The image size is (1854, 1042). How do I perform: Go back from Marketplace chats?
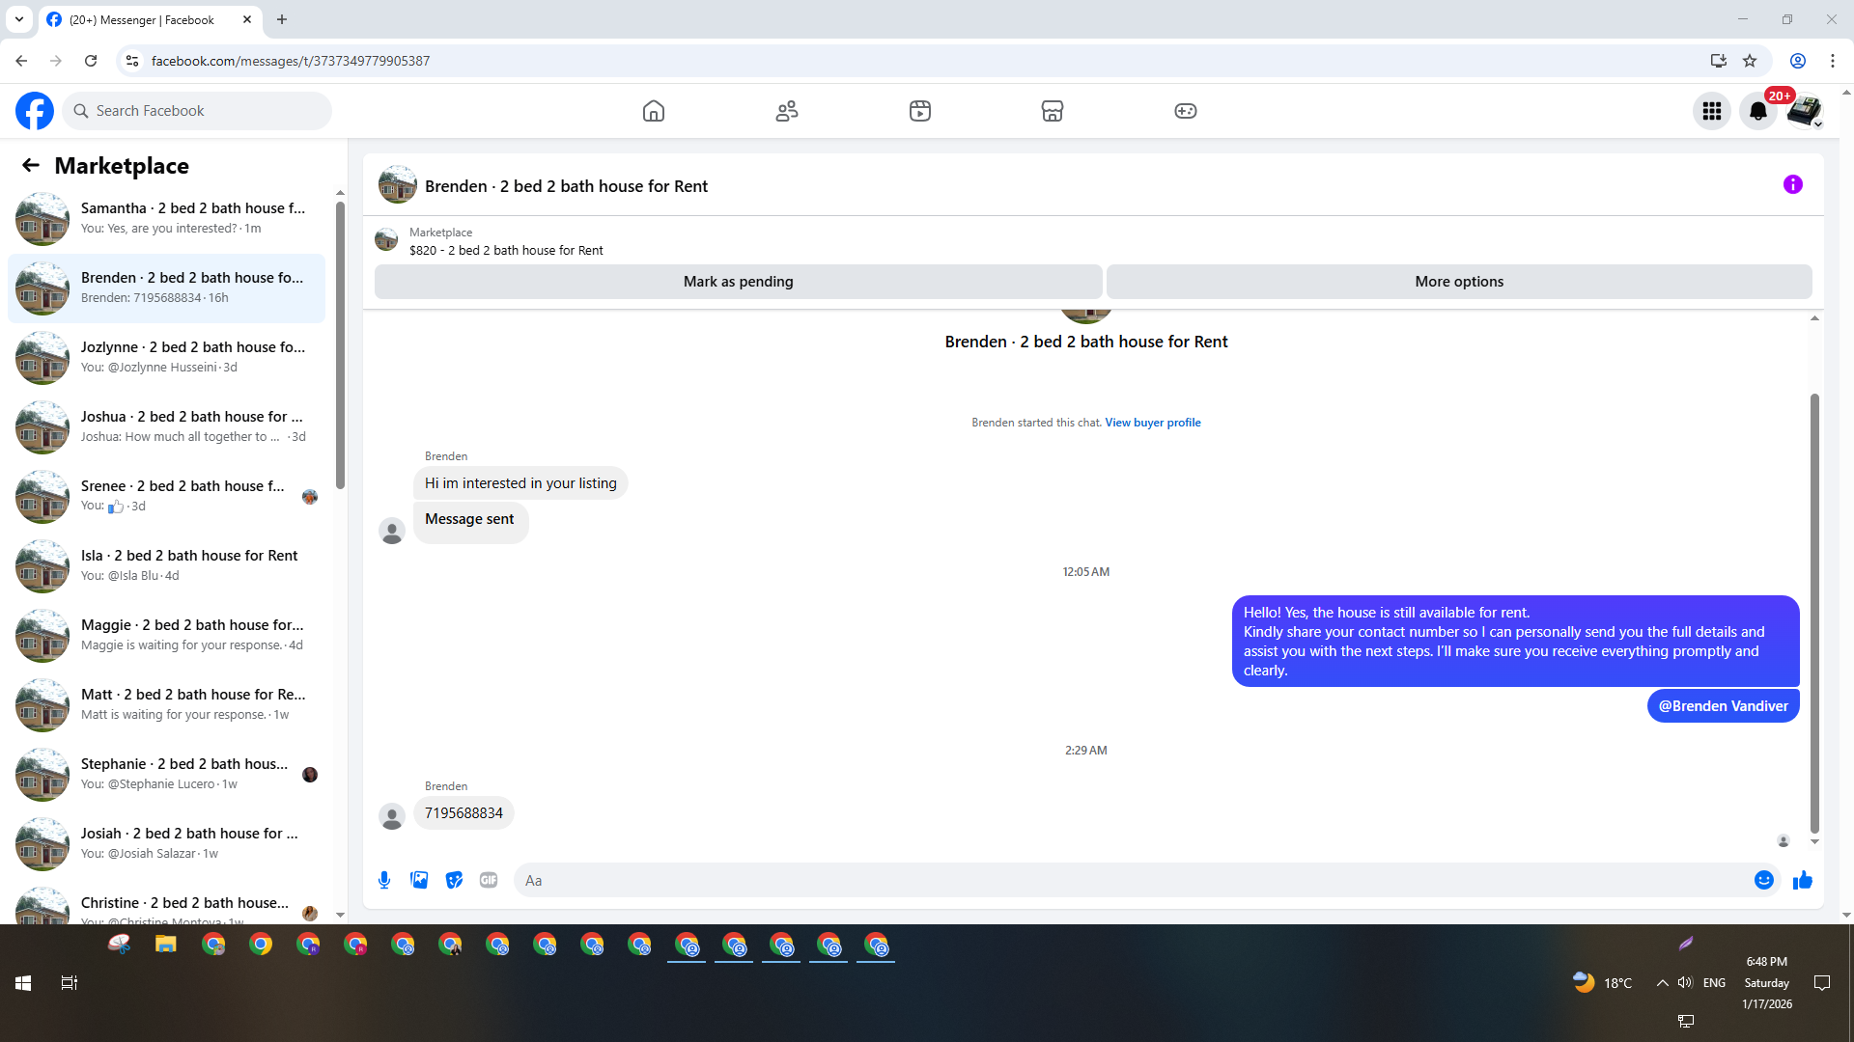pos(31,165)
